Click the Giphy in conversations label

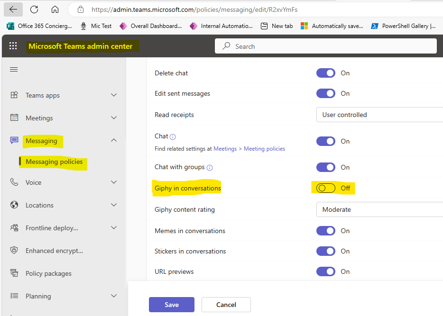click(188, 188)
